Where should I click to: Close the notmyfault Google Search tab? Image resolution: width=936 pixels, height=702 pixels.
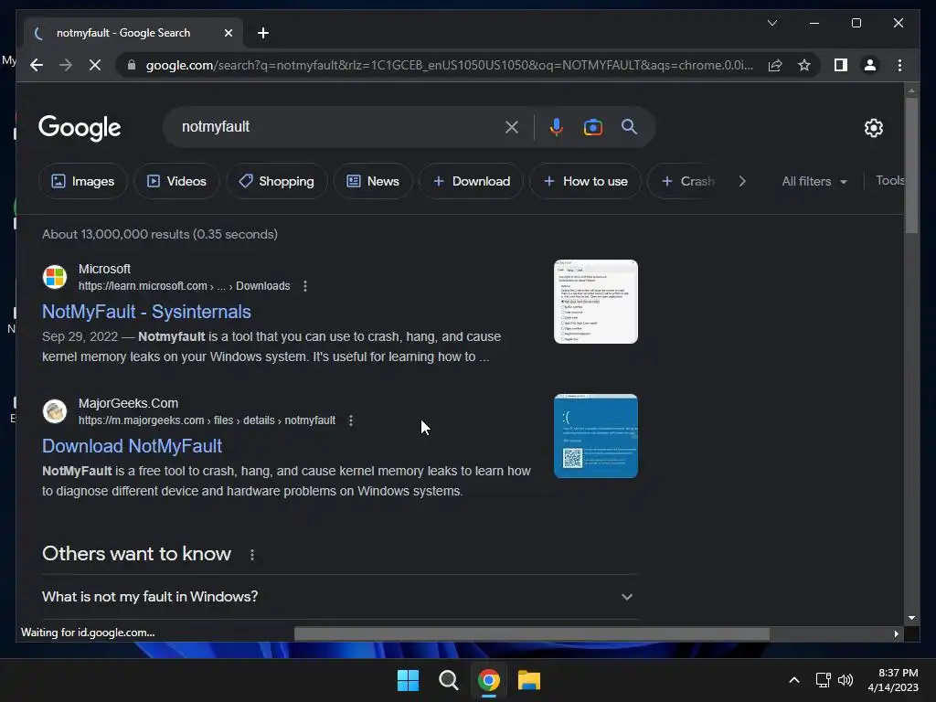click(x=228, y=33)
